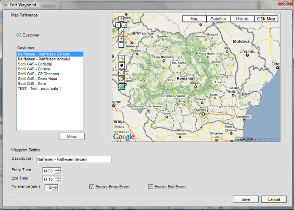Select the filled circle marker tool

pos(121,65)
